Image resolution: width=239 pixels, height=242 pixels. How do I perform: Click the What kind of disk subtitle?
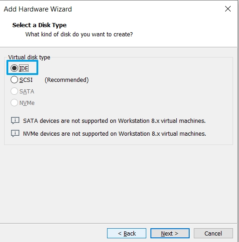(79, 34)
